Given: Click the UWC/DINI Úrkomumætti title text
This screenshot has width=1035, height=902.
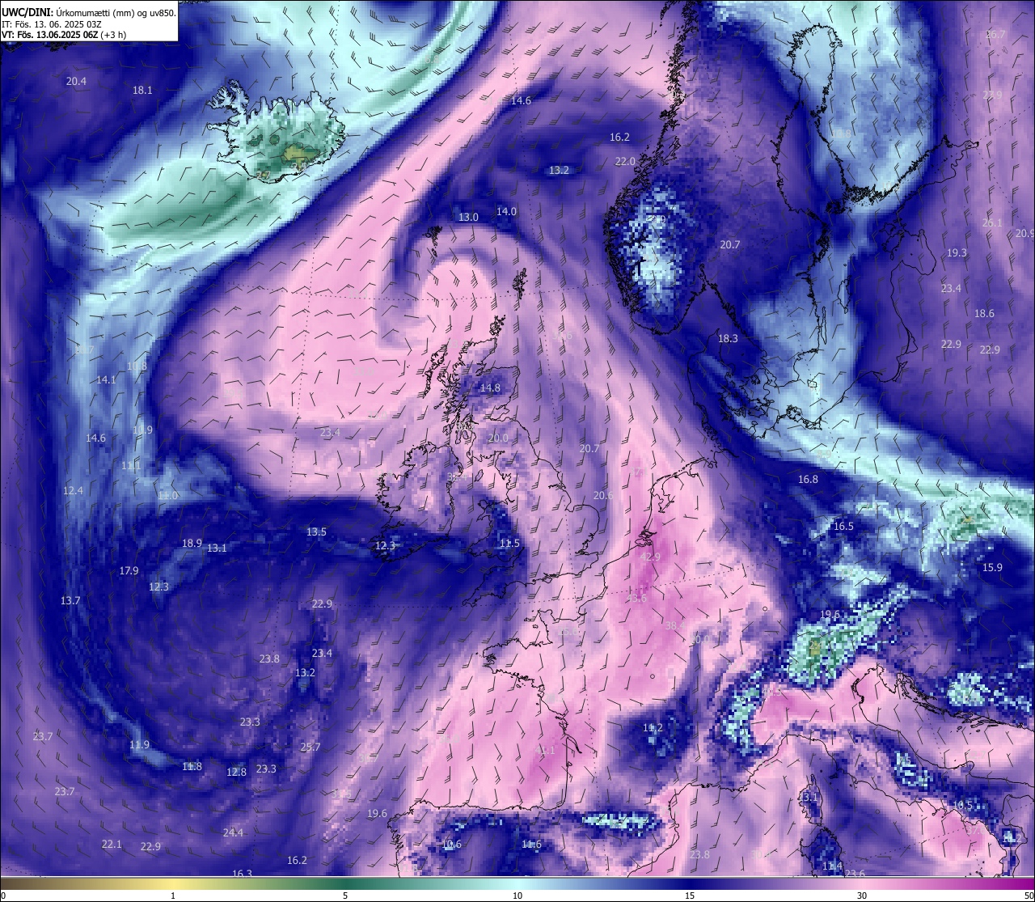Looking at the screenshot, I should pyautogui.click(x=88, y=12).
